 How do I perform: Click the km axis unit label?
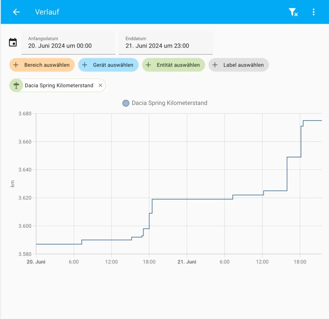[x=12, y=184]
